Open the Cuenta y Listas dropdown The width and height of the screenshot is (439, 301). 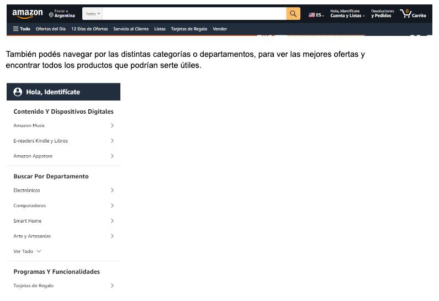point(347,13)
